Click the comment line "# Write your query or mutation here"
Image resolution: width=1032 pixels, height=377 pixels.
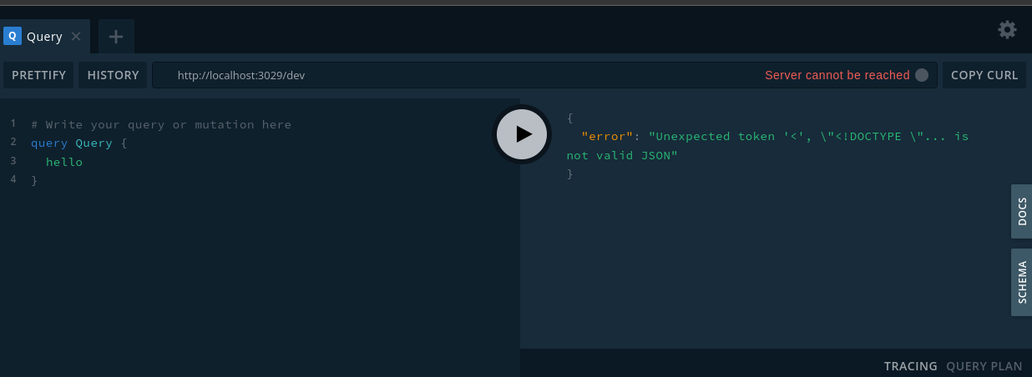click(161, 125)
